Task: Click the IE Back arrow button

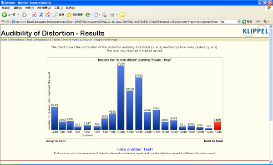Action: point(5,15)
